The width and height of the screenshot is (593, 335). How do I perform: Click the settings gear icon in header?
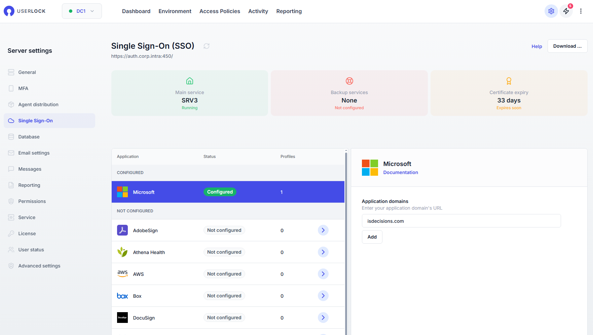tap(551, 11)
